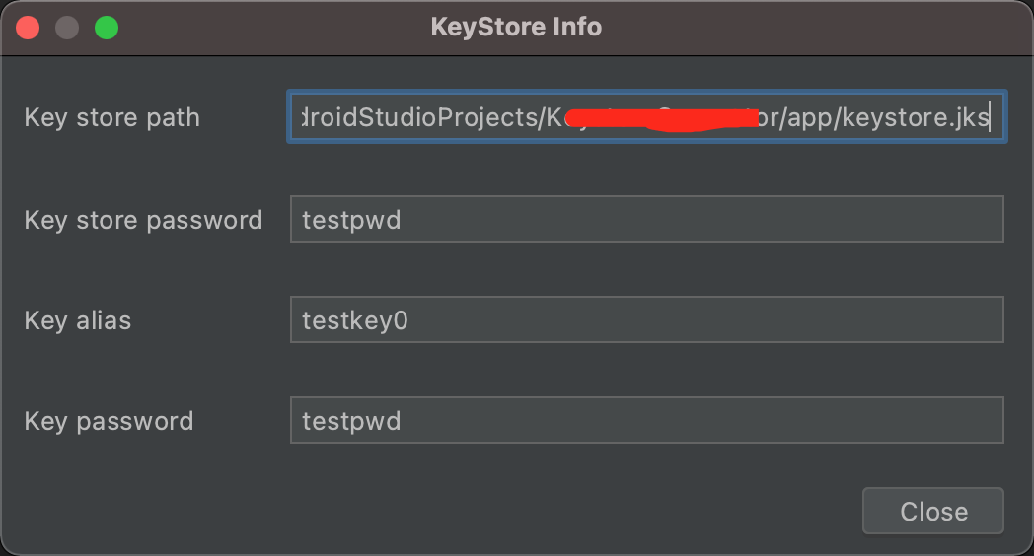
Task: Click the gray minimize window button
Action: pyautogui.click(x=67, y=28)
